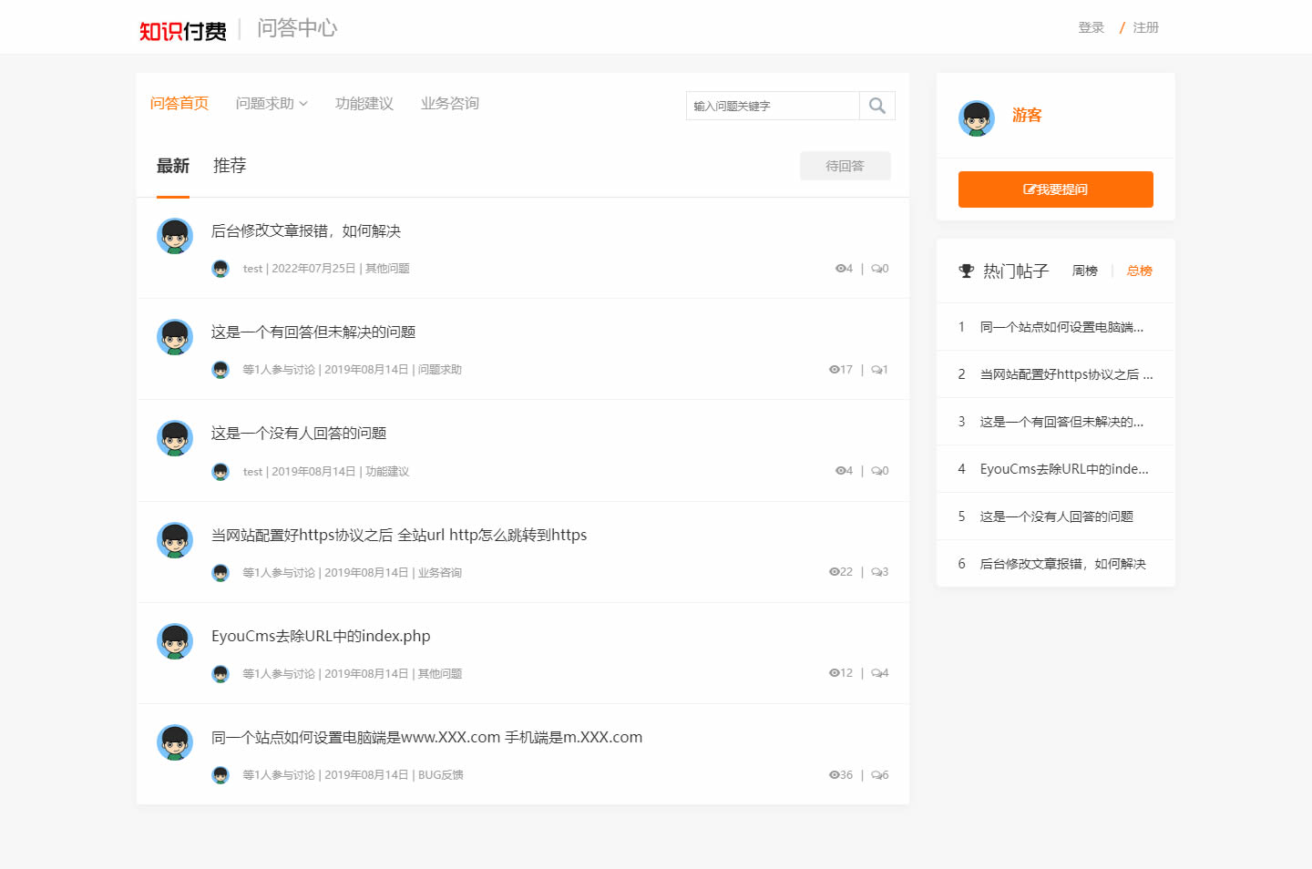Click the 我要提问 orange button
Screen dimensions: 1312x869
1056,189
